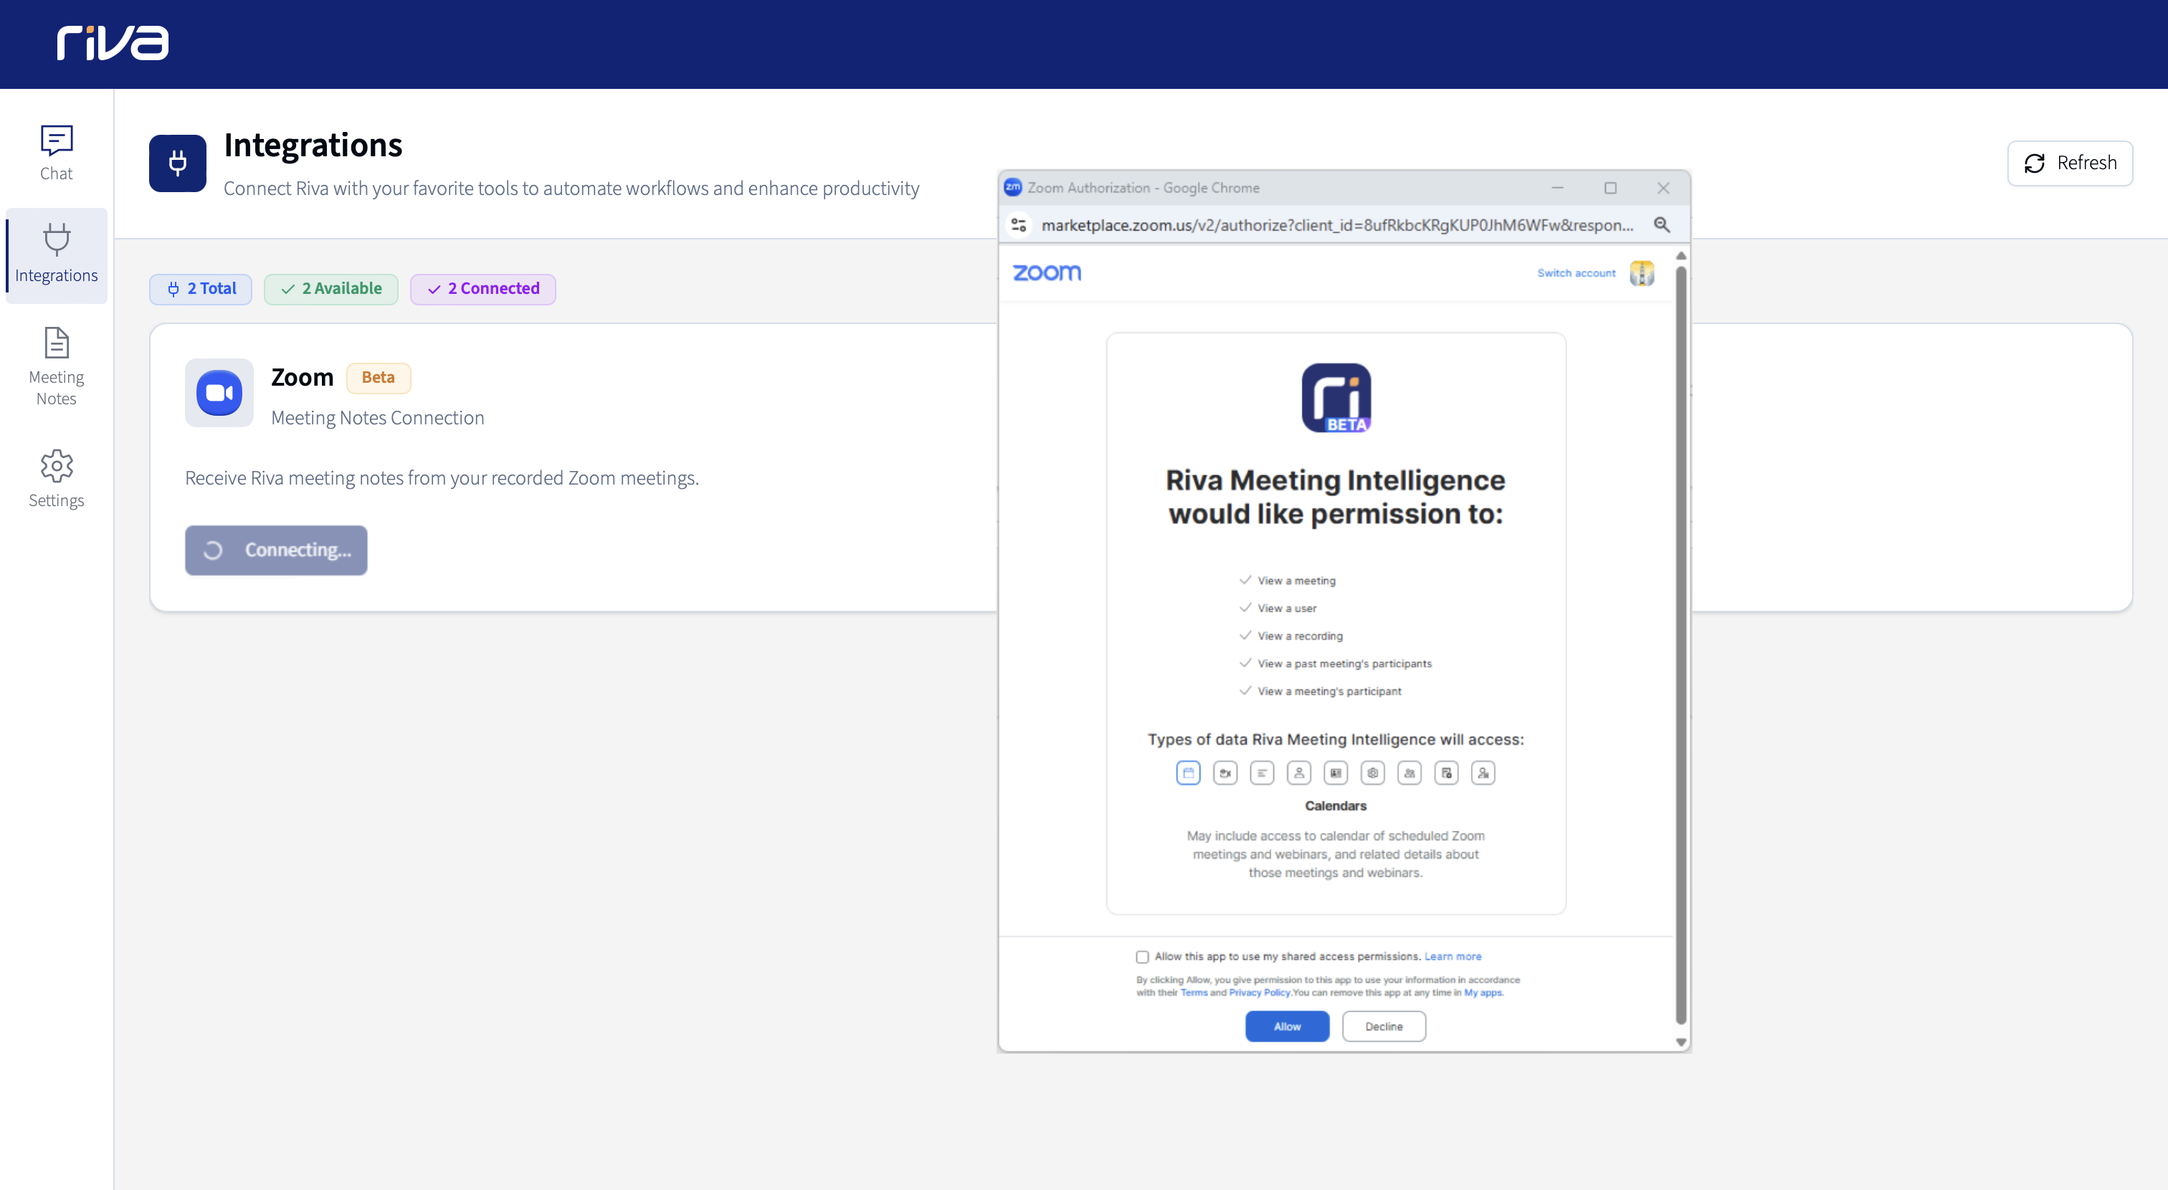Click the site information icon in address bar
The width and height of the screenshot is (2168, 1190).
(x=1019, y=224)
